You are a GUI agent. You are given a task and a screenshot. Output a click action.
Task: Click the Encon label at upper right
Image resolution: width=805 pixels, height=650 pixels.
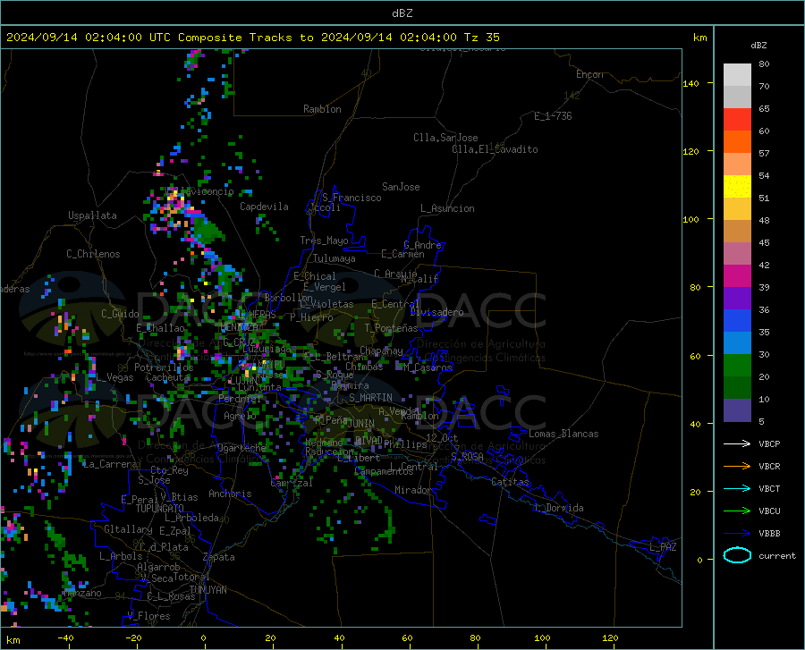(x=589, y=74)
